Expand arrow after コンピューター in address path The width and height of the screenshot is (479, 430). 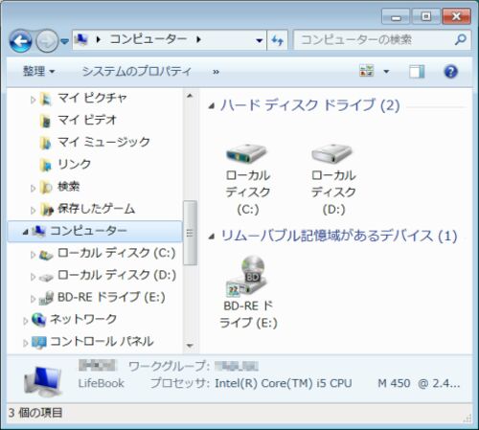[198, 39]
